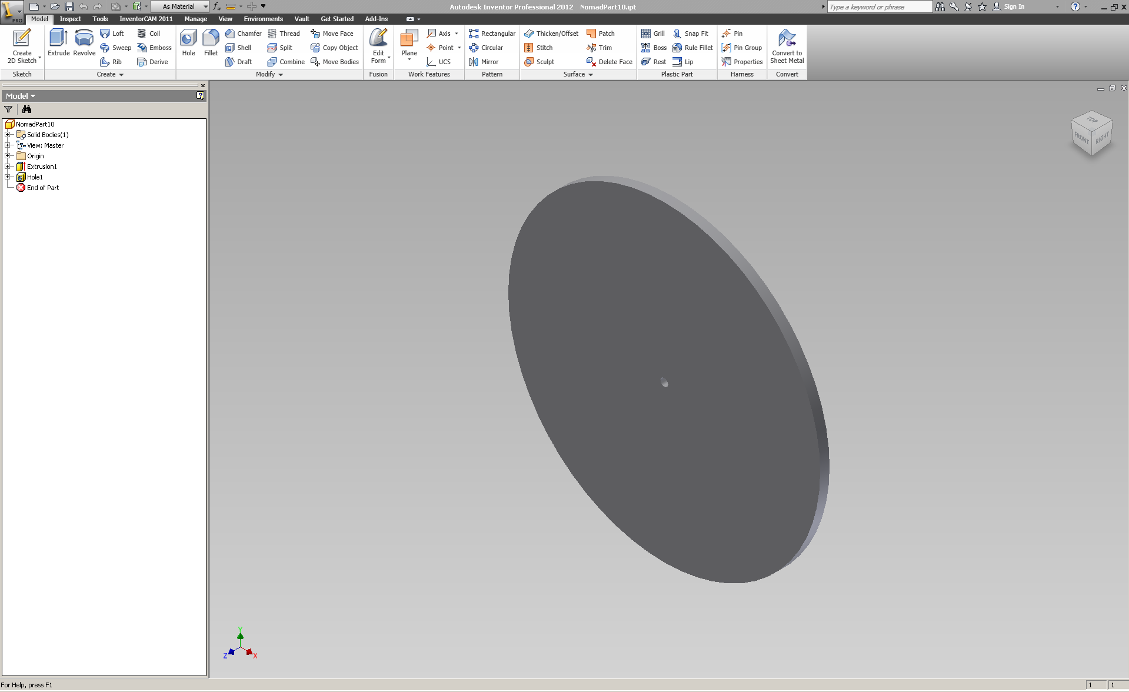Select the Circular pattern tool

(x=486, y=48)
